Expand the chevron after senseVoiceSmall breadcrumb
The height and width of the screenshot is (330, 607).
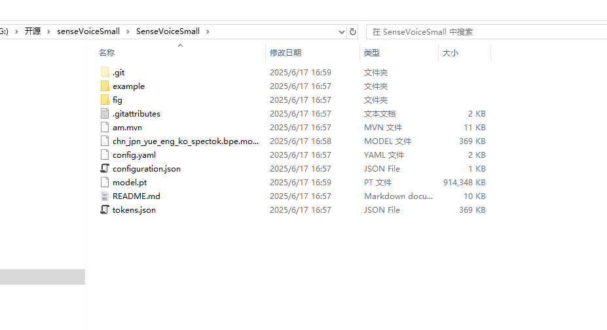click(x=128, y=31)
